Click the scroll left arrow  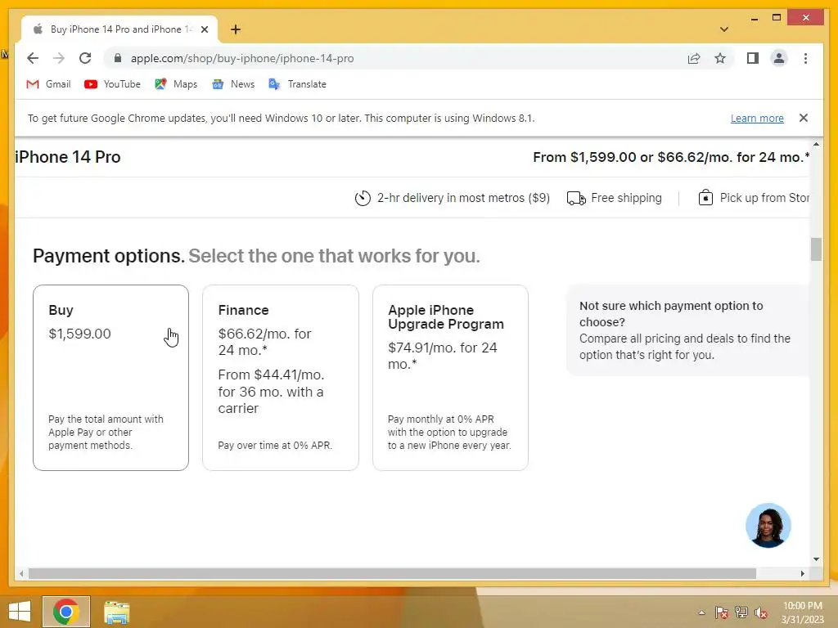21,573
